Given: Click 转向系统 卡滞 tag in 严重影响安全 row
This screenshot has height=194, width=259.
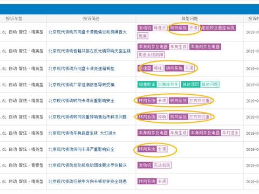Looking at the screenshot, I should coord(153,149).
